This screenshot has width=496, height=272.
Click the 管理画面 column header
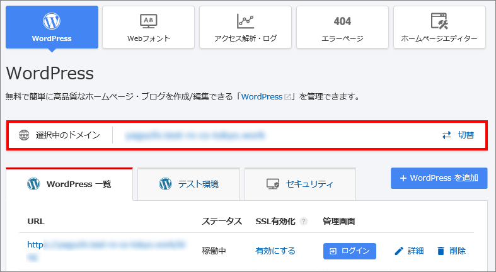tap(339, 222)
